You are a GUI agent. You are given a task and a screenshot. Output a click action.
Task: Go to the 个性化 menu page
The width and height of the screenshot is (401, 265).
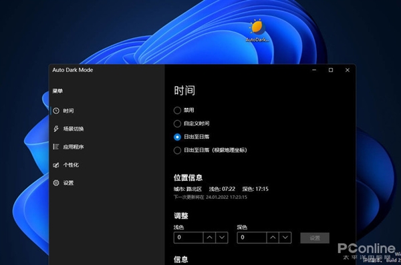coord(71,165)
